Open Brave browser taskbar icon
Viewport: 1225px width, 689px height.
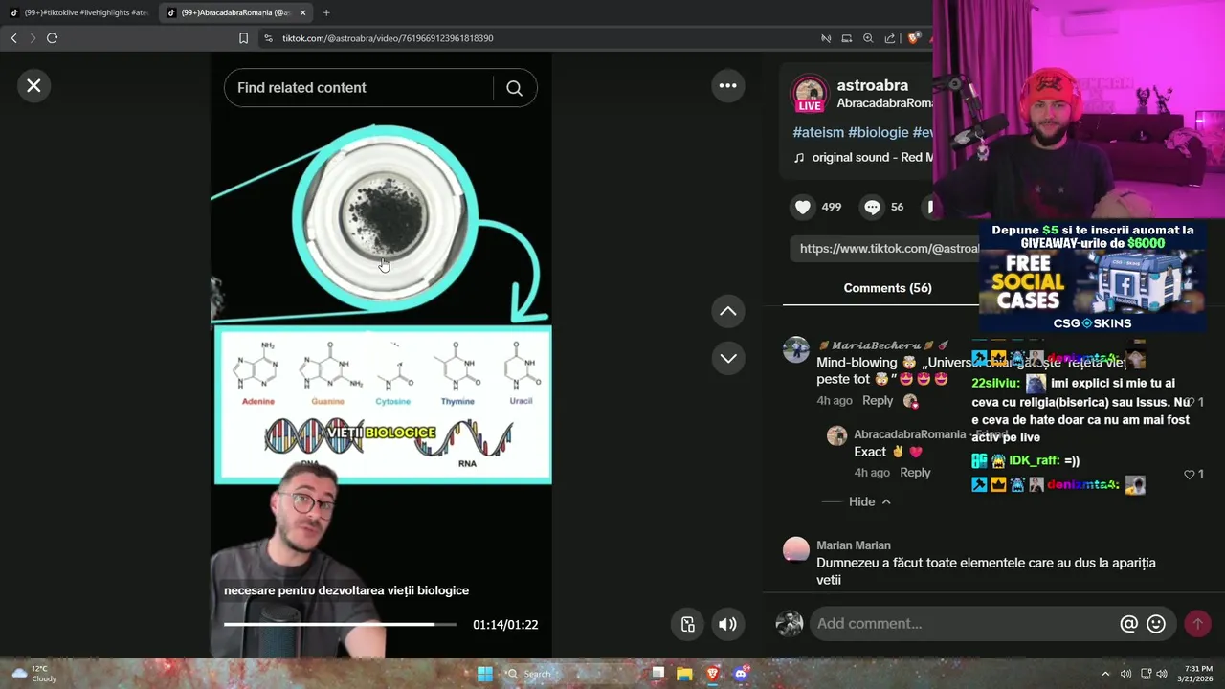point(712,674)
